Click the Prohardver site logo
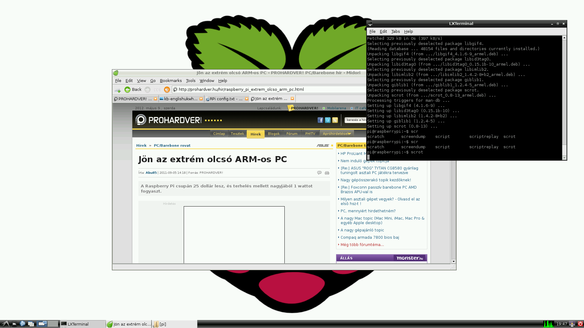Viewport: 584px width, 328px height. coord(169,120)
